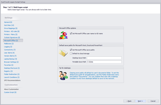Open Folder Redirection (2) page

pyautogui.click(x=12, y=74)
